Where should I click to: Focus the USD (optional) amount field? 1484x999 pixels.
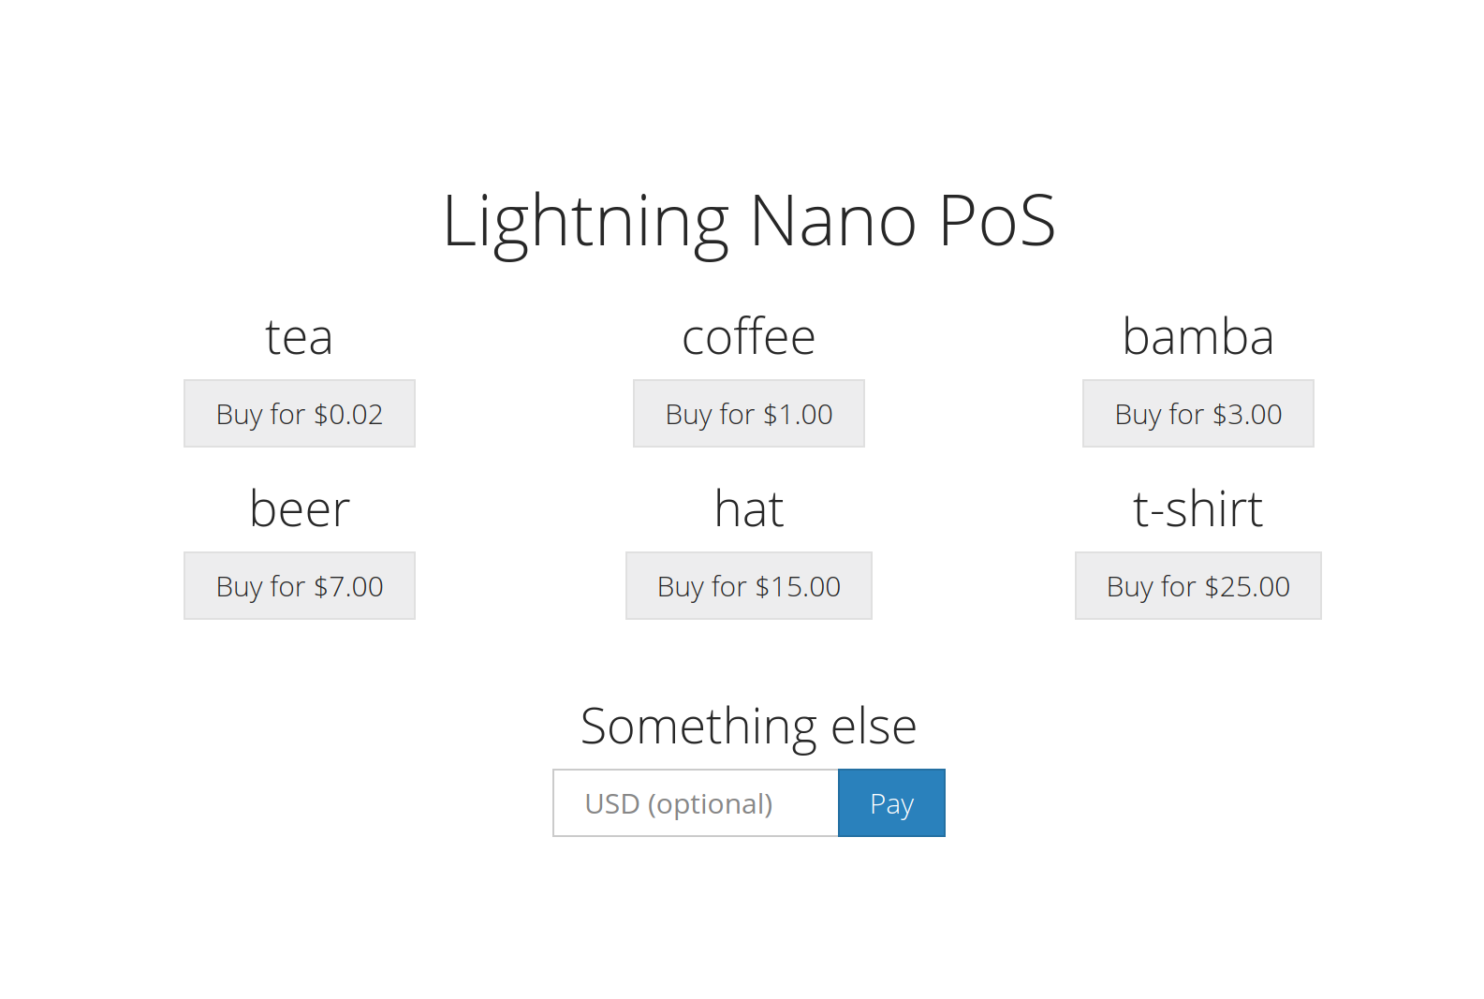pos(696,802)
